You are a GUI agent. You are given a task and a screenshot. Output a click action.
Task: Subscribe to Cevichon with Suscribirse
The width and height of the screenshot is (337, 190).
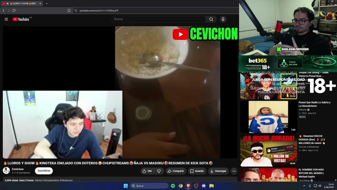coord(44,171)
